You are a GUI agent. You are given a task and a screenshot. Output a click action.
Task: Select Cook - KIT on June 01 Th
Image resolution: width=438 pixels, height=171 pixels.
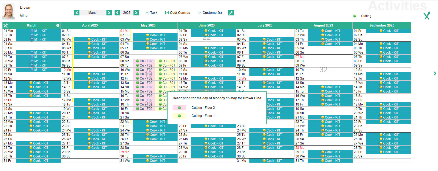pyautogui.click(x=213, y=31)
